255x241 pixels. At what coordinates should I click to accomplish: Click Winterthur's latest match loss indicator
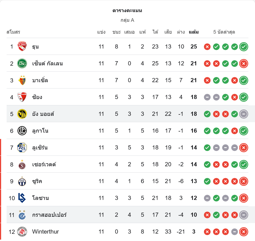point(243,232)
